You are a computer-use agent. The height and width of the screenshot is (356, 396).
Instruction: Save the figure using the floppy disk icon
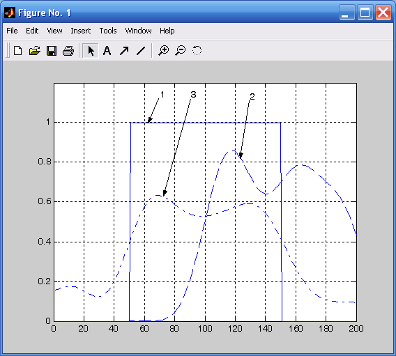pyautogui.click(x=52, y=51)
